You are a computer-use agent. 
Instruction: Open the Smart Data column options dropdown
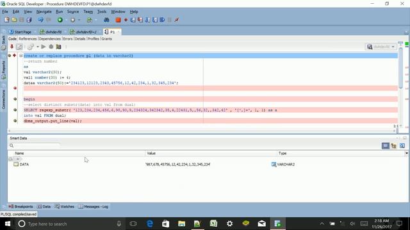pyautogui.click(x=406, y=153)
